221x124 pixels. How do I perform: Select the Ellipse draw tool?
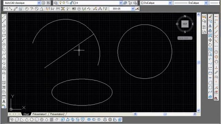pyautogui.click(x=4, y=59)
